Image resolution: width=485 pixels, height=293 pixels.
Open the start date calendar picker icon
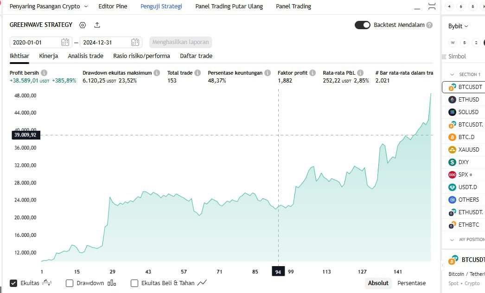pos(65,42)
